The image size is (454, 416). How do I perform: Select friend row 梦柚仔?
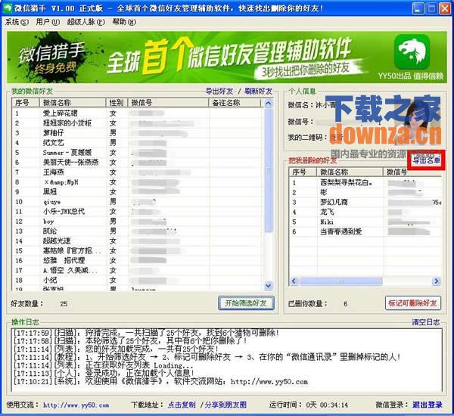[x=138, y=133]
